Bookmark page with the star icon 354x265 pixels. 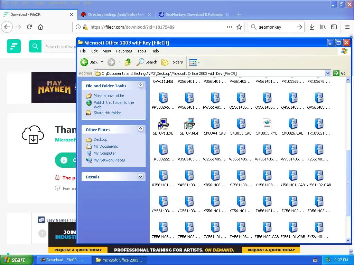coord(239,27)
